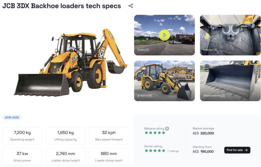The width and height of the screenshot is (261, 167).
Task: Open the Attachments [2] photo thumbnail
Action: click(230, 81)
